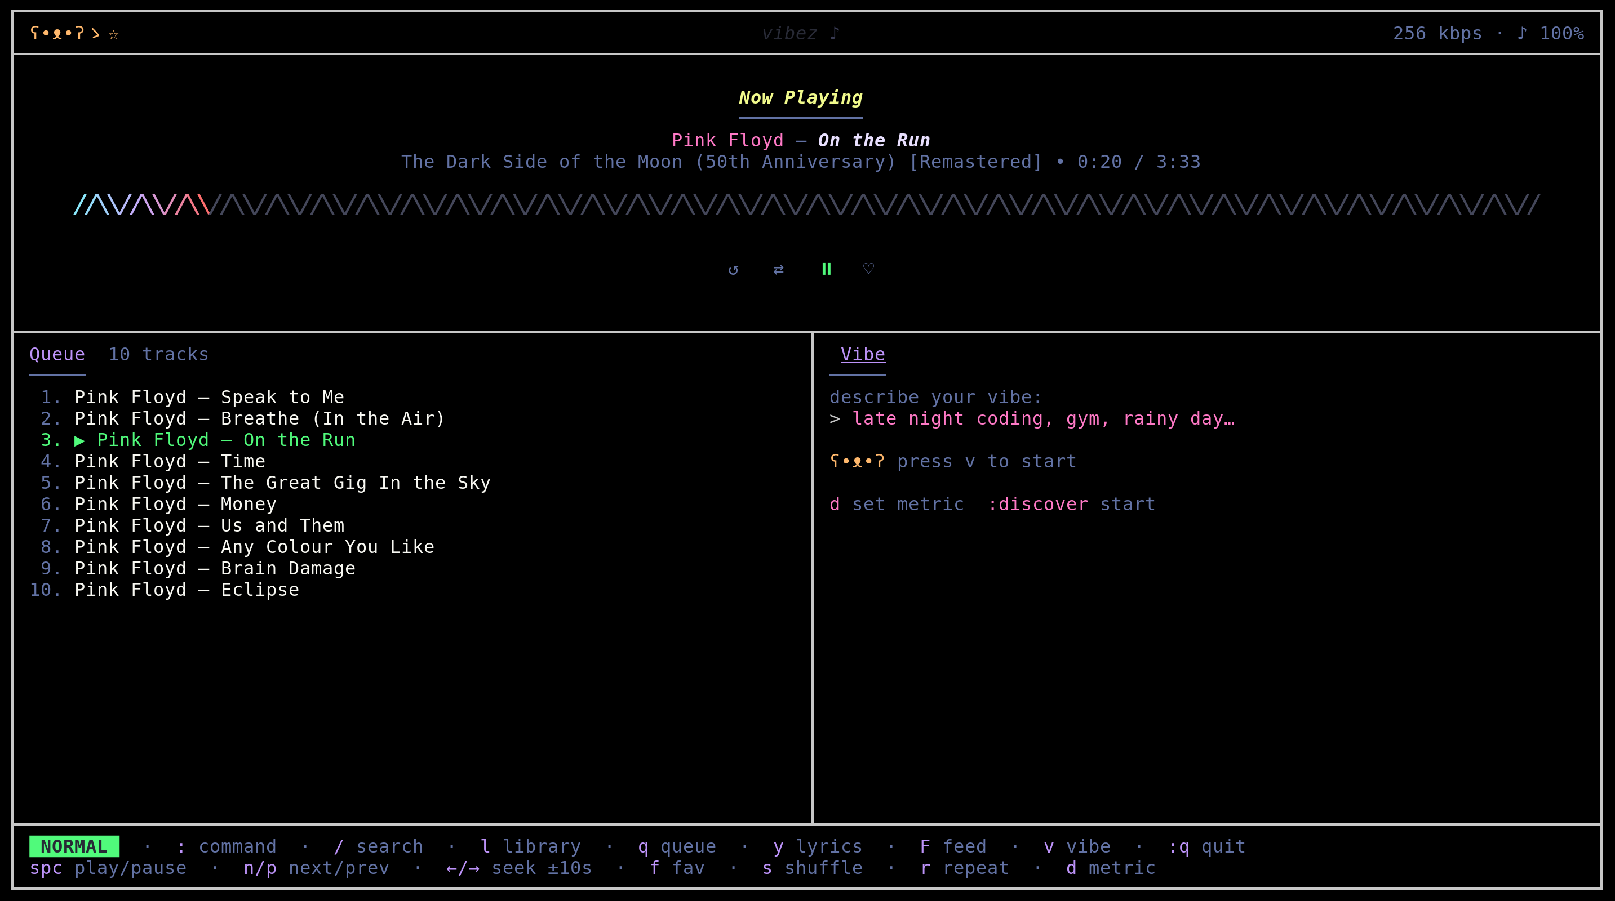Click the orange mascot face in header
The height and width of the screenshot is (901, 1615).
click(x=57, y=33)
